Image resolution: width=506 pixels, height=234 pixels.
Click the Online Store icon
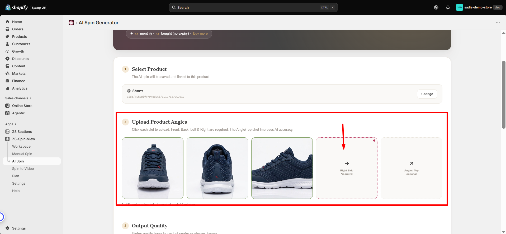pyautogui.click(x=7, y=106)
